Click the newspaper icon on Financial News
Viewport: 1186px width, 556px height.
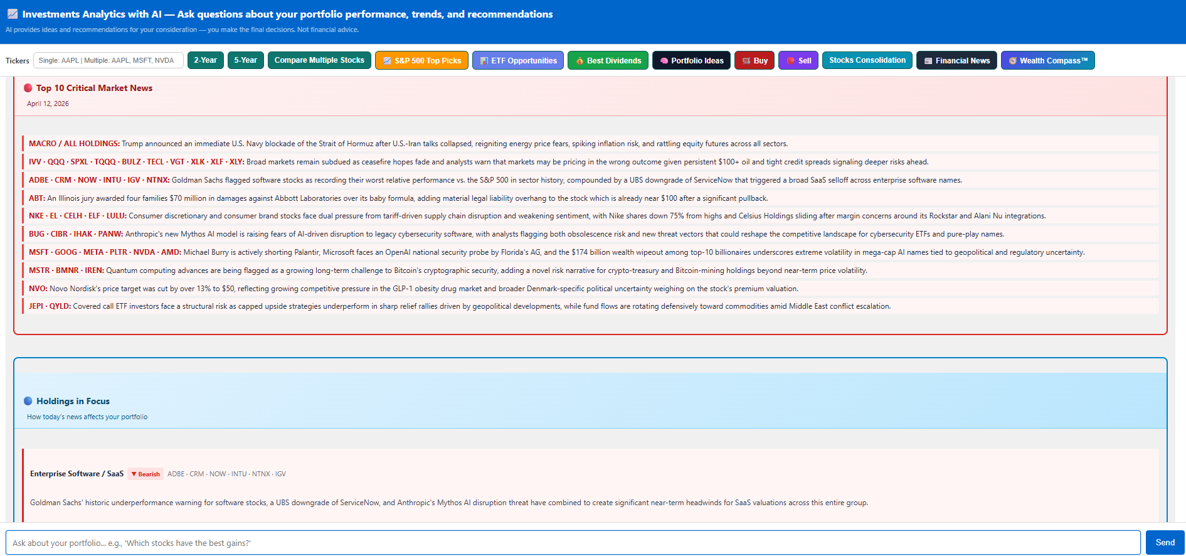point(928,61)
